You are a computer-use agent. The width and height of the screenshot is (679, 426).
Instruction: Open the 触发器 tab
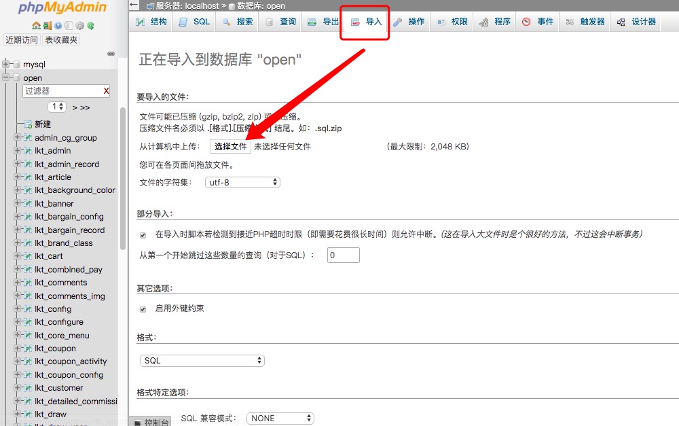[x=585, y=22]
